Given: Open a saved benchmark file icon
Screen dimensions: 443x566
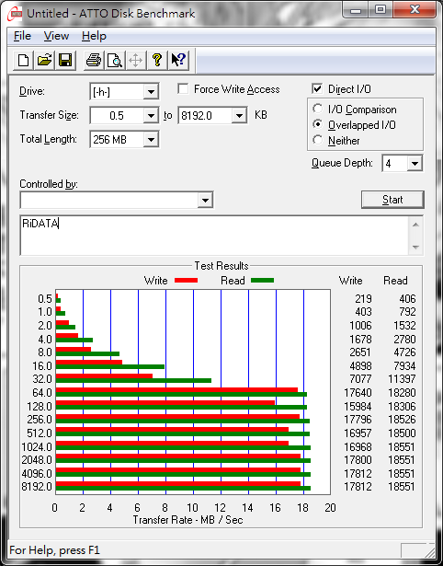Looking at the screenshot, I should (44, 60).
